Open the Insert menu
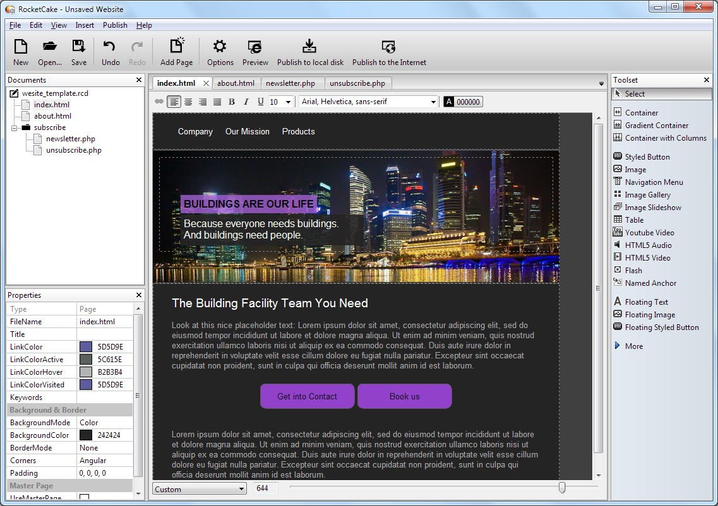 click(x=85, y=25)
